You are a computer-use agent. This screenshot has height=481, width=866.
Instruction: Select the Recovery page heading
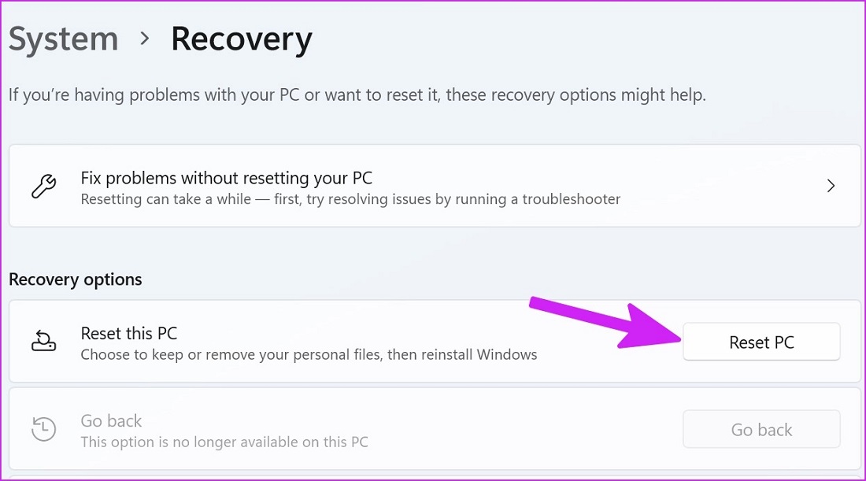tap(241, 39)
